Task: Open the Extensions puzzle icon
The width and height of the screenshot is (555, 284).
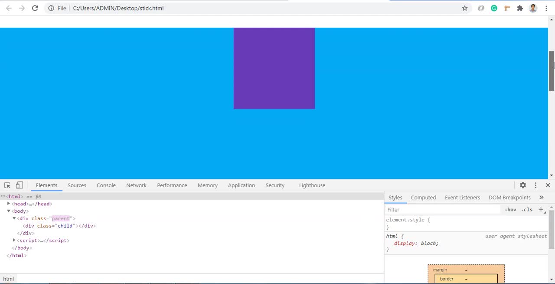Action: (x=520, y=8)
